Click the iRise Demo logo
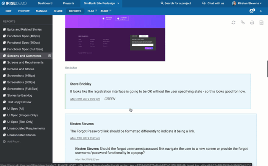This screenshot has width=268, height=166. 15,3
